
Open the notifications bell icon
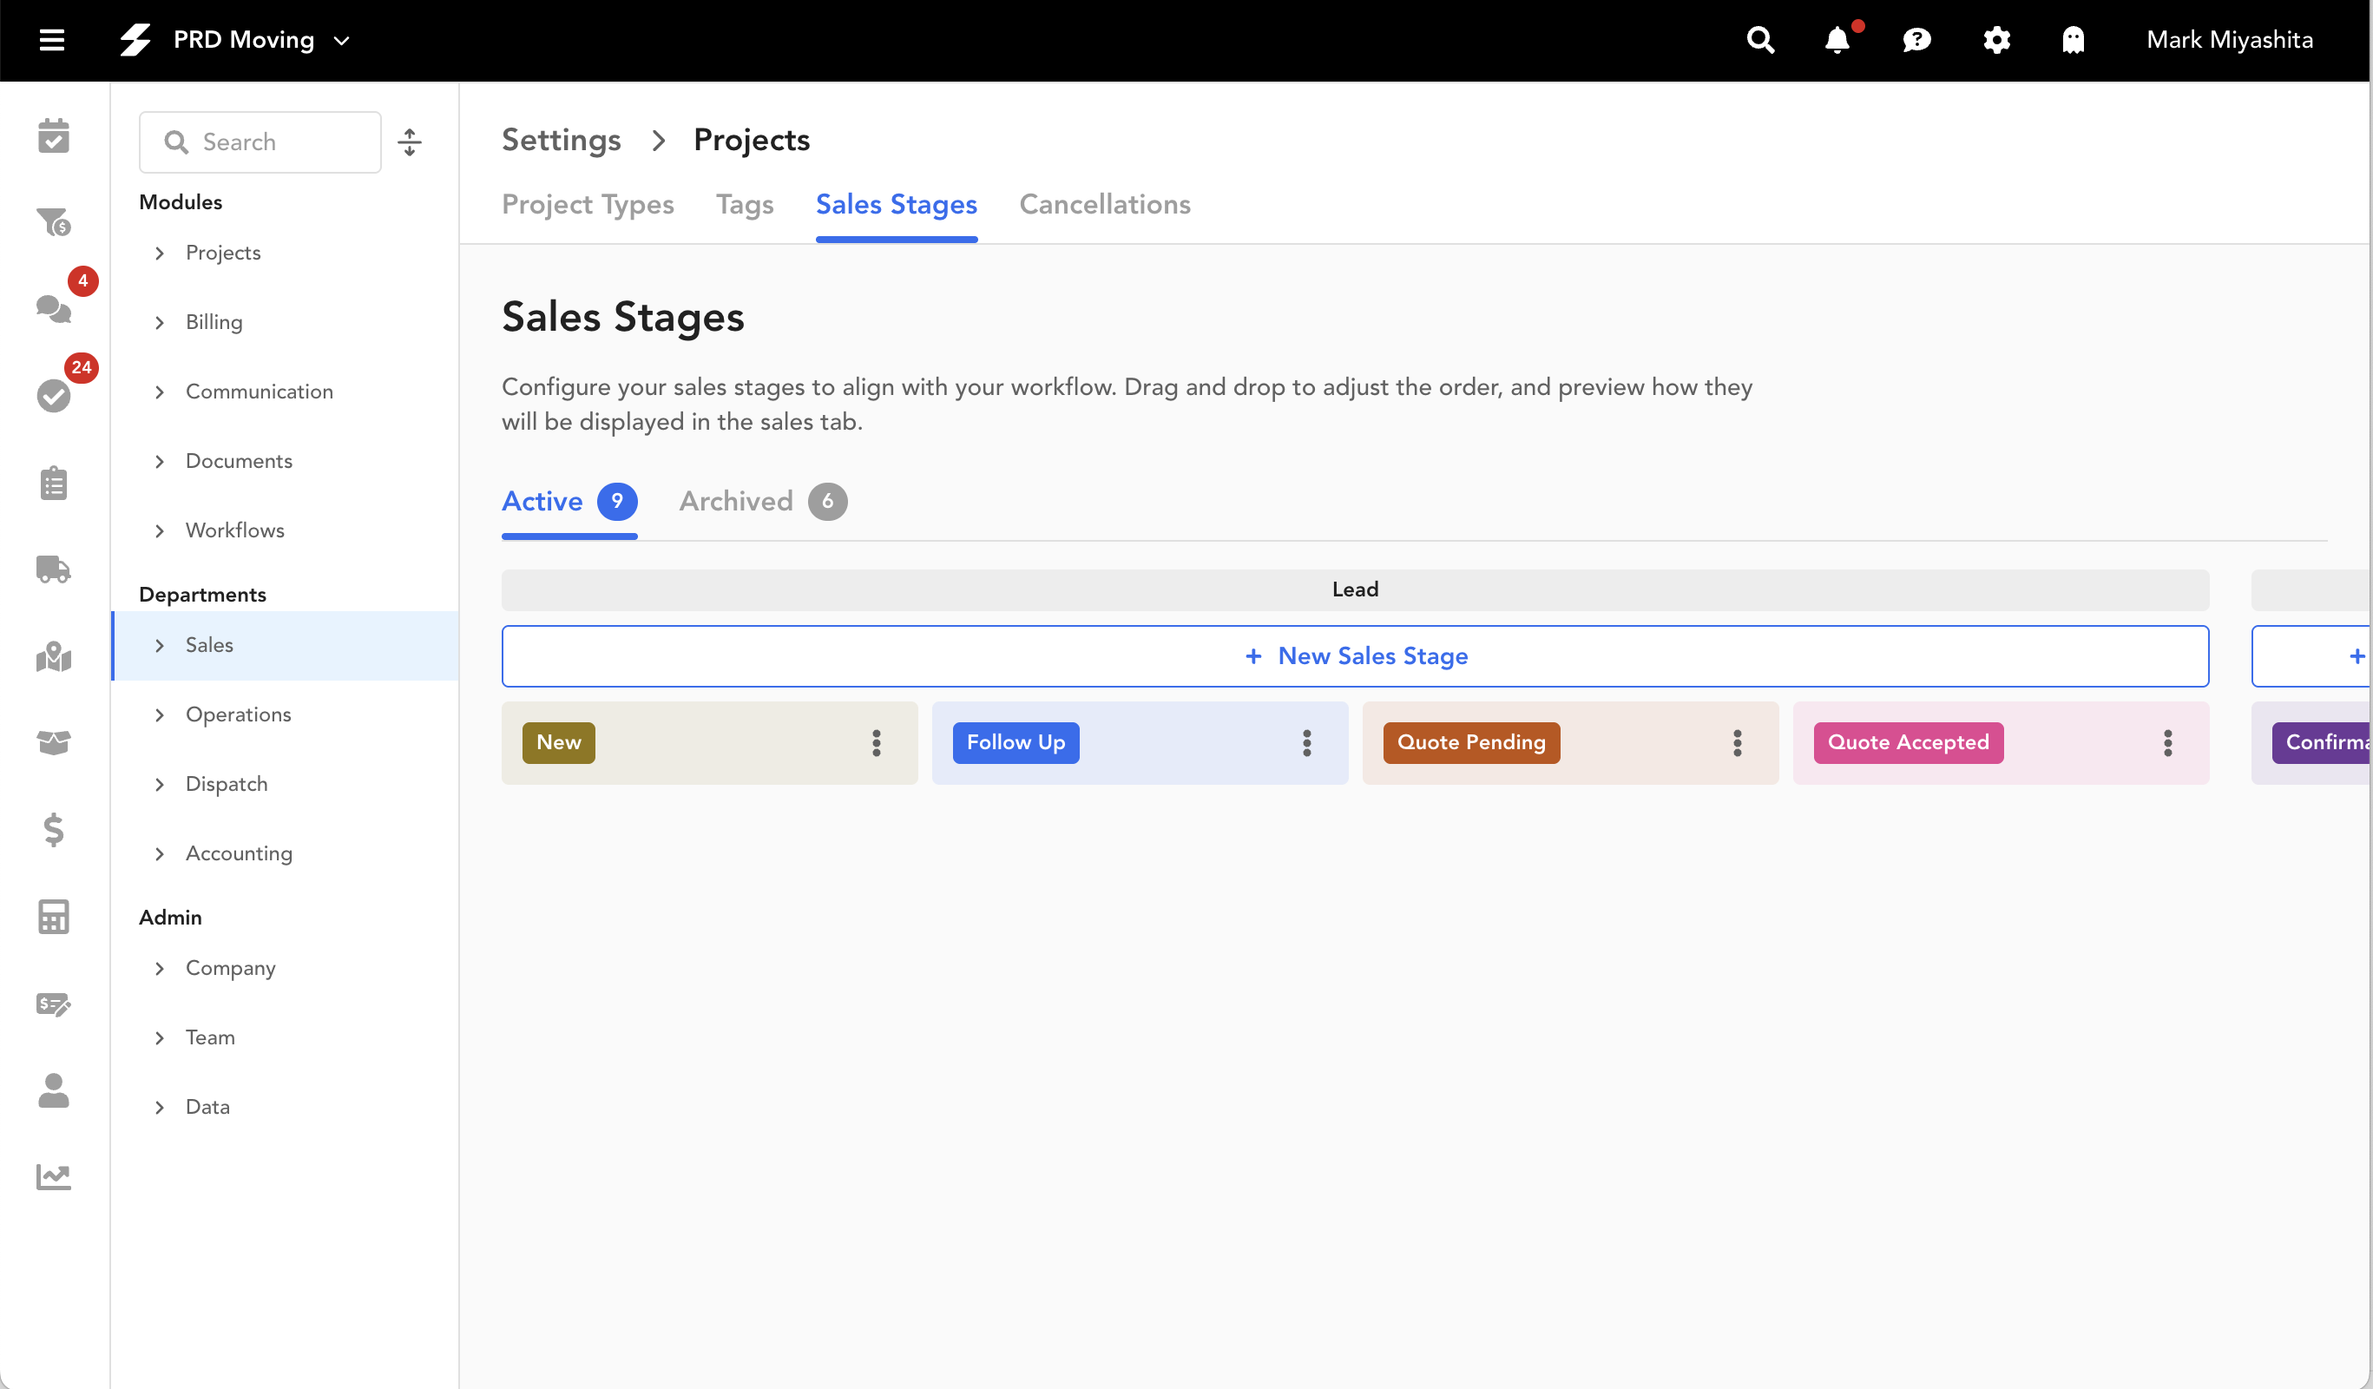click(1837, 41)
